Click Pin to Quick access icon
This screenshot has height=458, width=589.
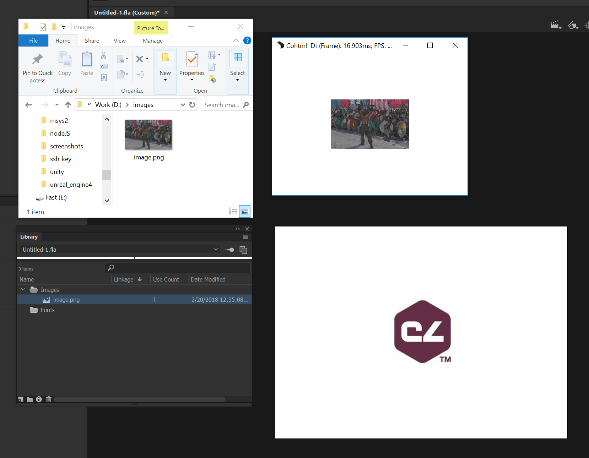tap(37, 59)
